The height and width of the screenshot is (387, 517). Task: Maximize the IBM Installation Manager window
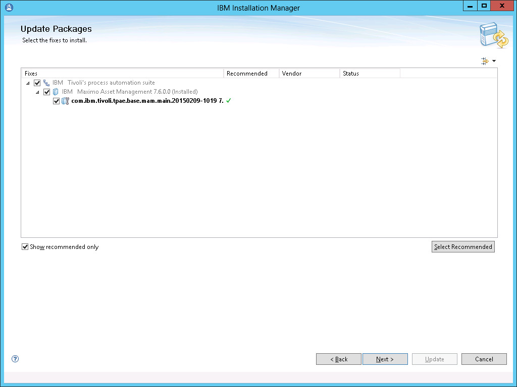point(484,6)
